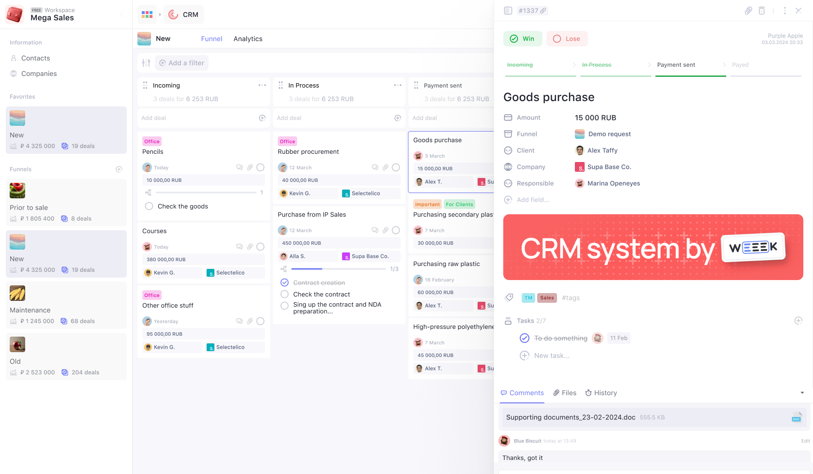Click the progress slider on Purchase from IP Sales
The width and height of the screenshot is (813, 474).
[x=339, y=269]
